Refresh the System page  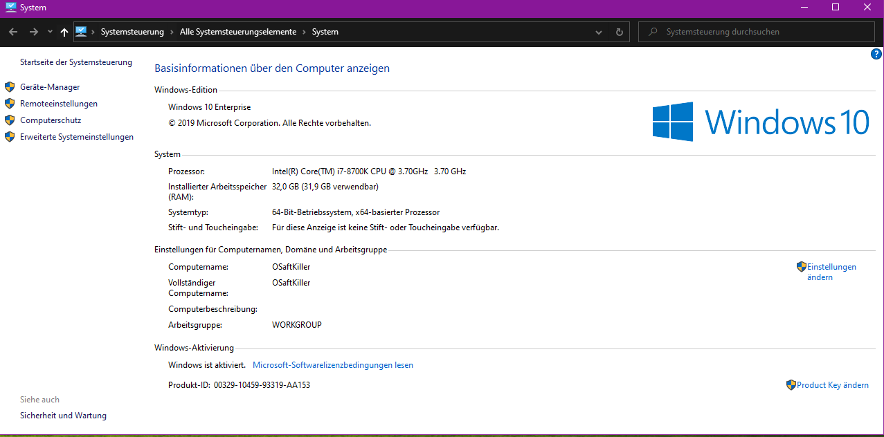pos(620,32)
